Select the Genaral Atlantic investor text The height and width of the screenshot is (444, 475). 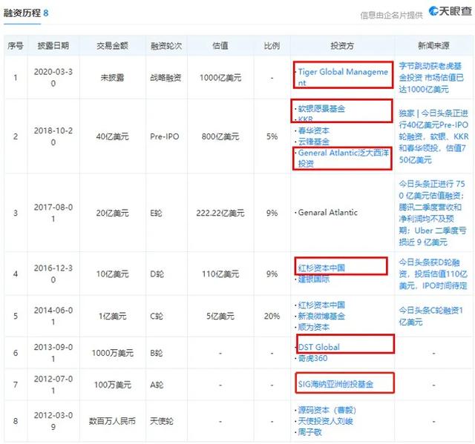point(328,213)
